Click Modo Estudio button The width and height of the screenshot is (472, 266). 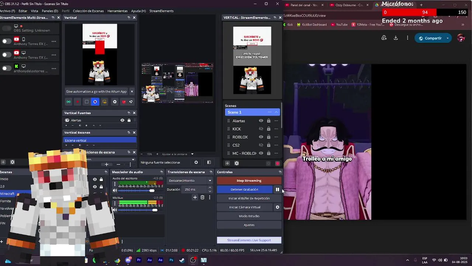tap(249, 216)
